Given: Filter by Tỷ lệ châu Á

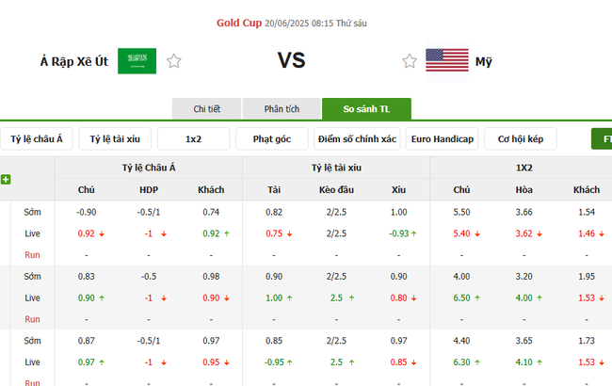Looking at the screenshot, I should pyautogui.click(x=37, y=139).
